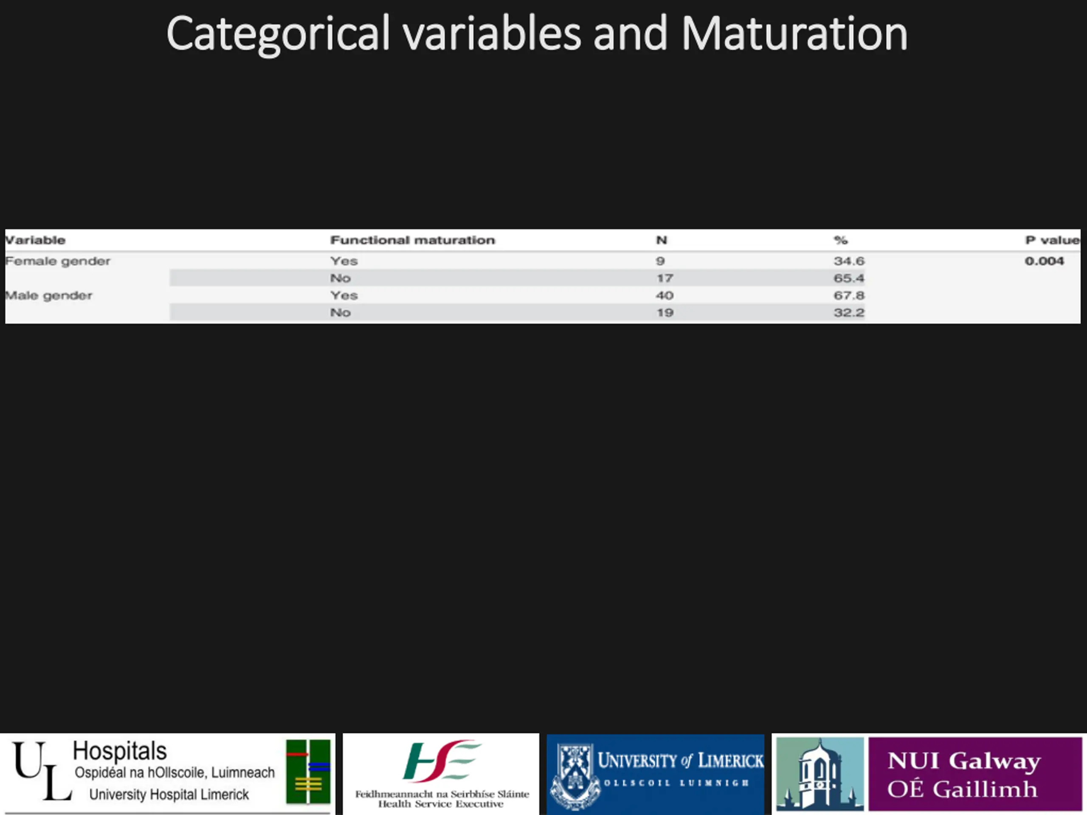
Task: Select the percentage '65.4'
Action: 849,278
